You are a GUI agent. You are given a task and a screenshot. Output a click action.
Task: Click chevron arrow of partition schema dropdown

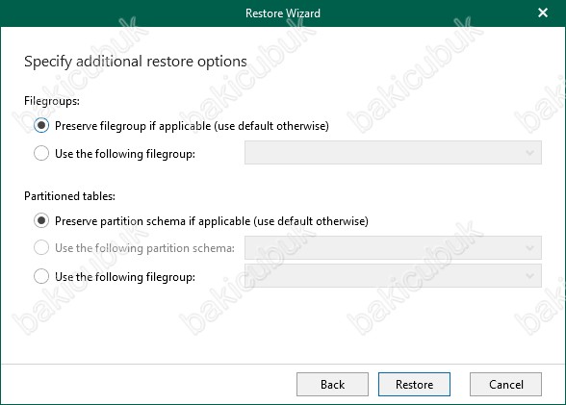(x=529, y=248)
